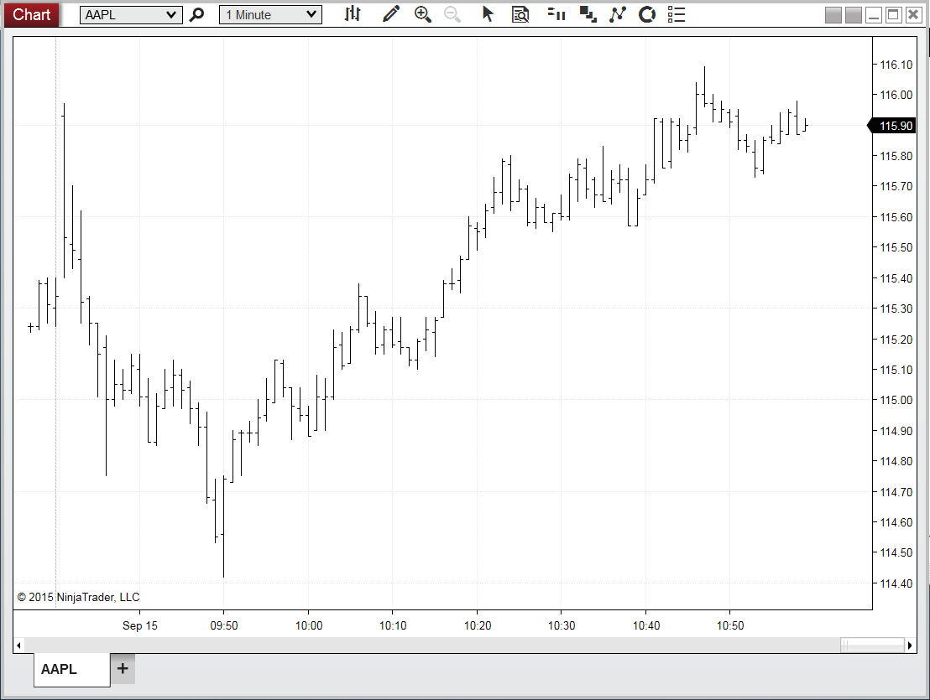Open the bar type/chart style icon
The height and width of the screenshot is (700, 930).
[353, 14]
